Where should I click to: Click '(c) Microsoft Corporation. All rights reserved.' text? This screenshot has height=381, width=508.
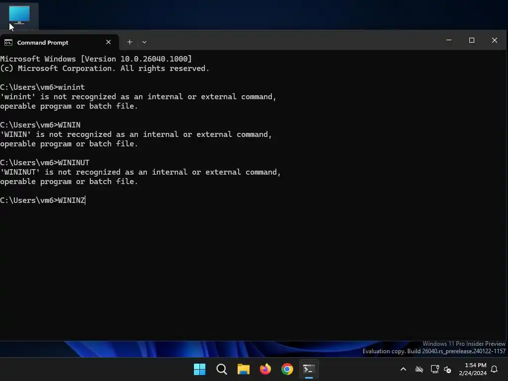(x=105, y=68)
